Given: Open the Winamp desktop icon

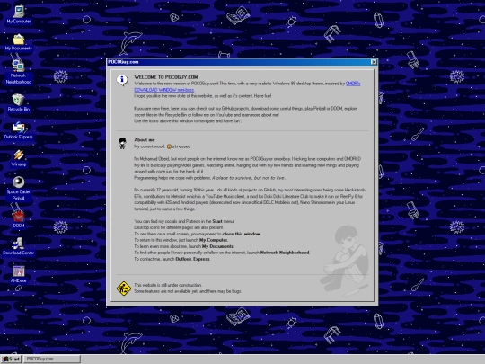Looking at the screenshot, I should tap(19, 158).
